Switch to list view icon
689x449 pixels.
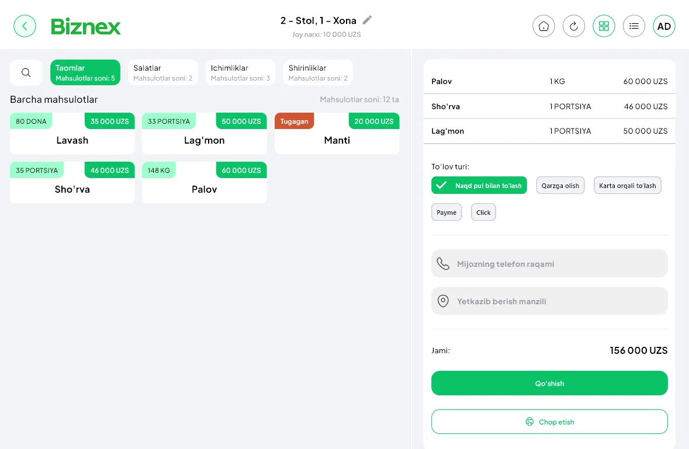tap(633, 26)
